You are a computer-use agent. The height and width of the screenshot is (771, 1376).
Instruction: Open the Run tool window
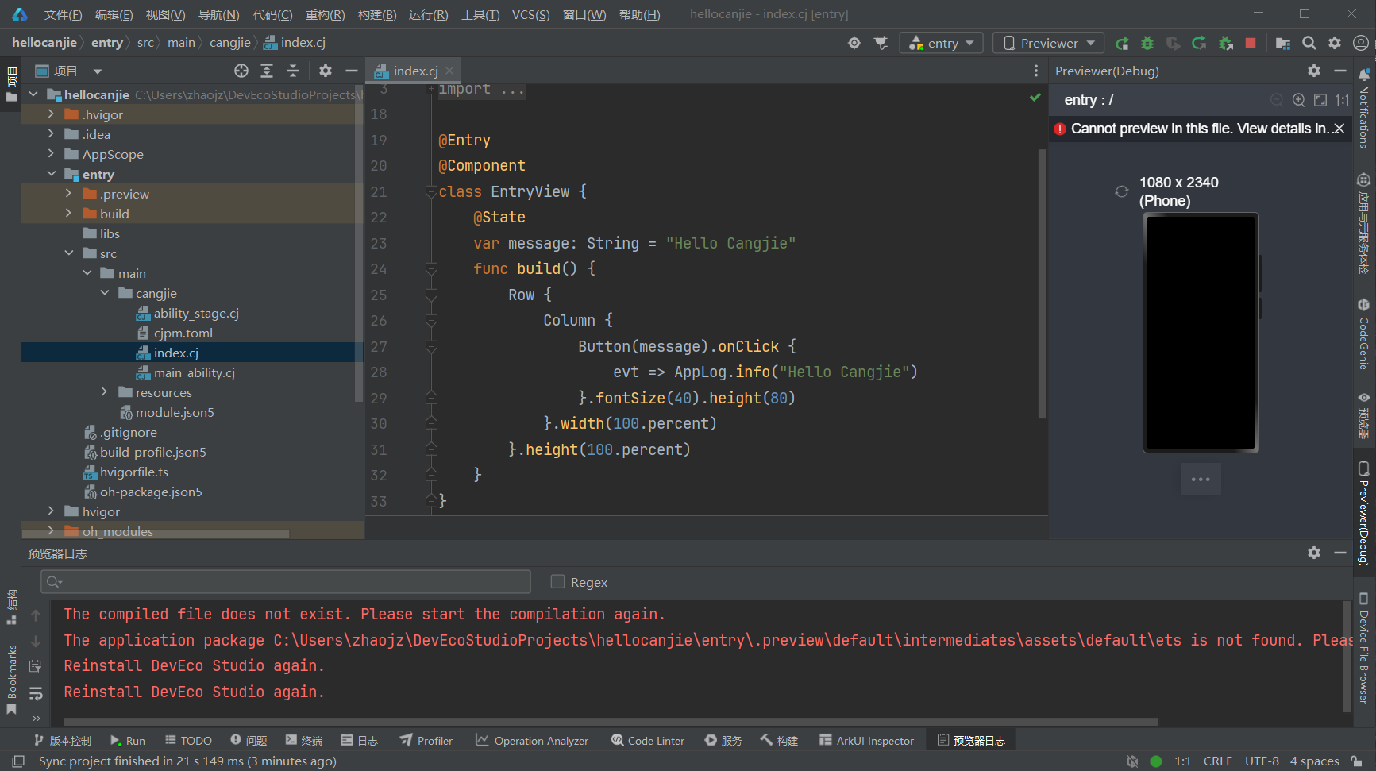[128, 740]
